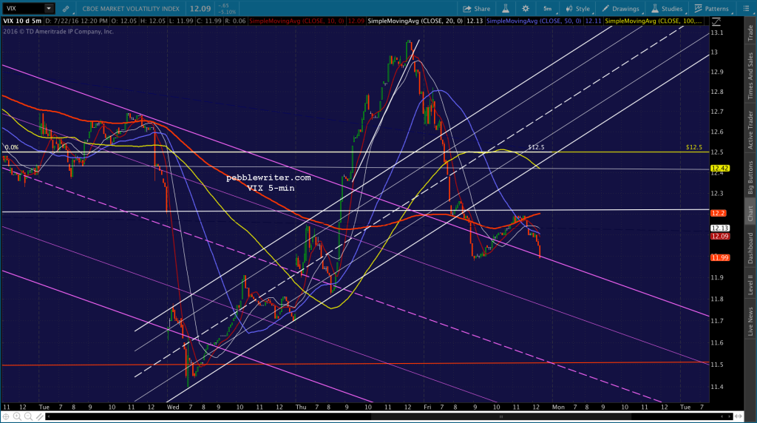Open the Patterns menu
The width and height of the screenshot is (757, 423).
coord(712,9)
